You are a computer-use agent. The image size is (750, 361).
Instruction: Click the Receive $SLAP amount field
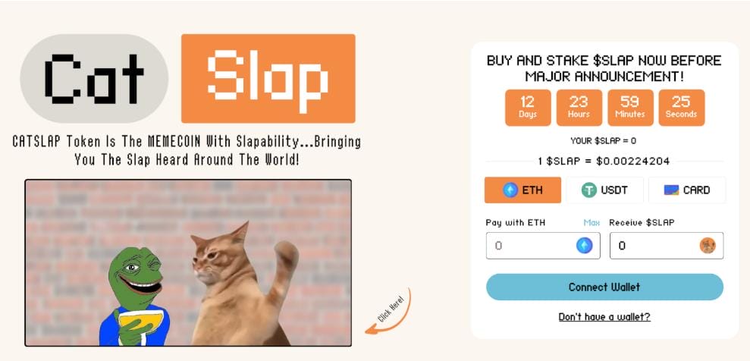[x=667, y=246]
